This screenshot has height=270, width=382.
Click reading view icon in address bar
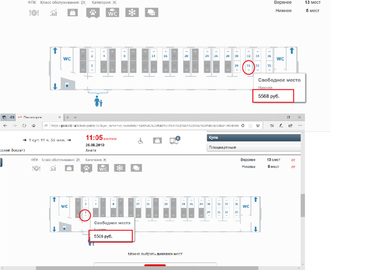pyautogui.click(x=250, y=126)
